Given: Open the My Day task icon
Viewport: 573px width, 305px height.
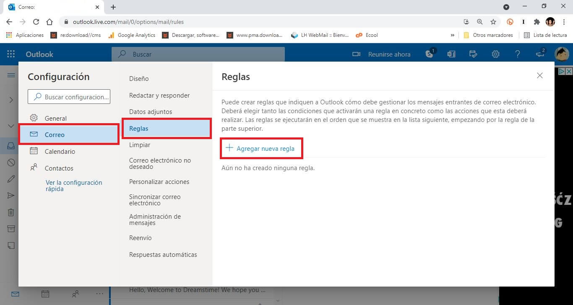Looking at the screenshot, I should click(x=473, y=54).
